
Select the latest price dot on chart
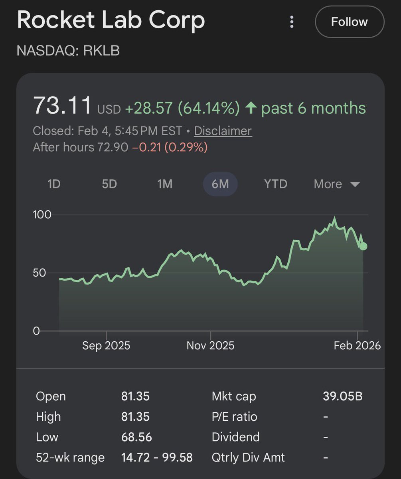pyautogui.click(x=363, y=246)
